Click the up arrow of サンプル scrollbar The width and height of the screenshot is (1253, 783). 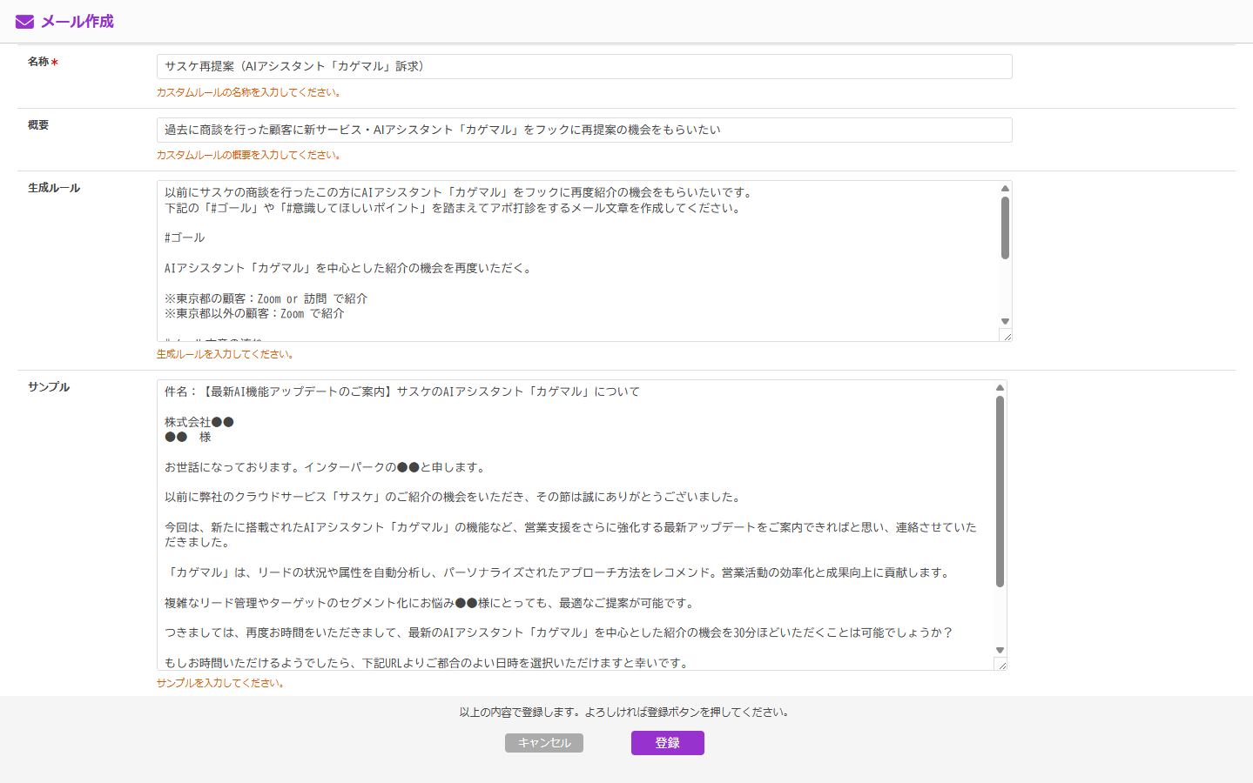coord(1000,385)
